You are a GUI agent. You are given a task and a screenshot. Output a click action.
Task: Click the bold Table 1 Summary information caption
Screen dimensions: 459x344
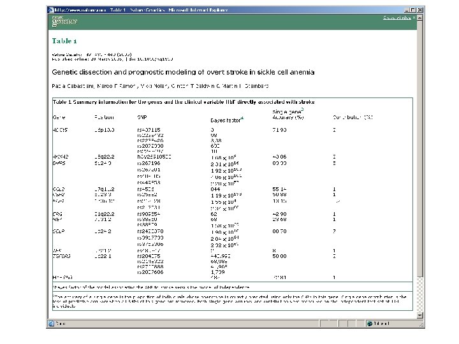pyautogui.click(x=184, y=102)
